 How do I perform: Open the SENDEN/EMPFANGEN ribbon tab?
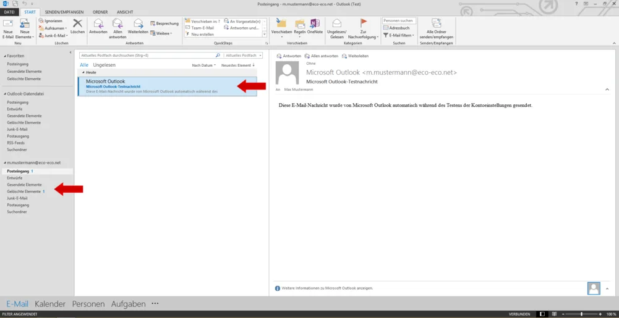click(x=64, y=12)
